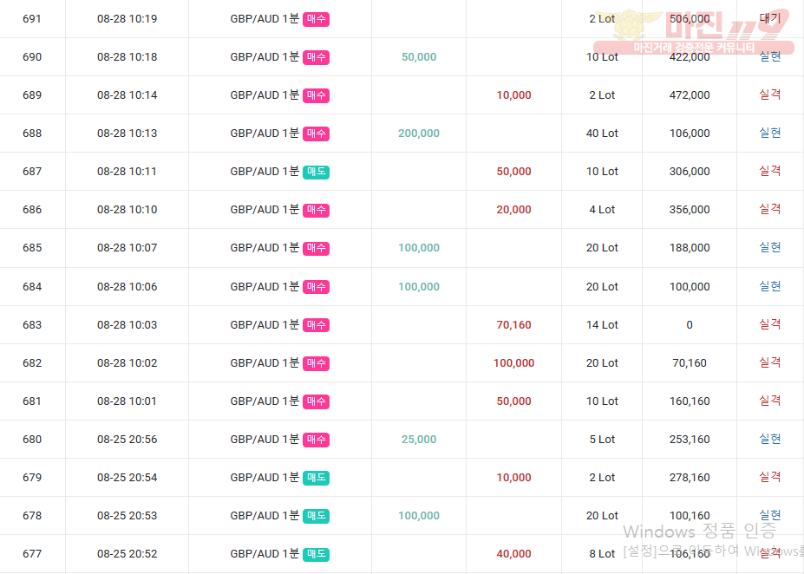
Task: Click the 40 Lot cell in row 688
Action: point(602,134)
